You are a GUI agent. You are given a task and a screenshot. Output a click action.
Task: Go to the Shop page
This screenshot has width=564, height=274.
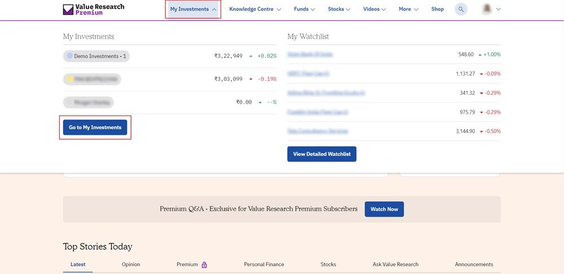[437, 9]
